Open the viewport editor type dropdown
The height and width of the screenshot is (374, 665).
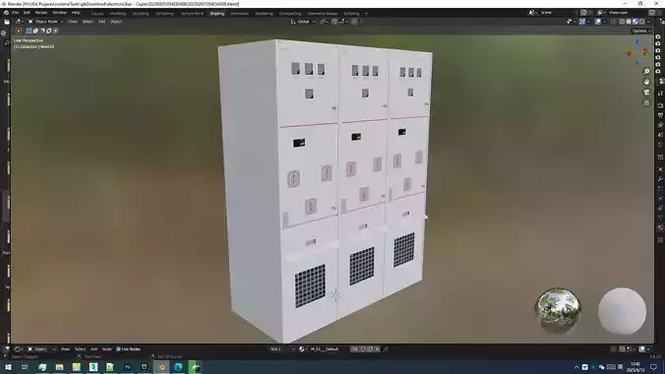coord(19,22)
